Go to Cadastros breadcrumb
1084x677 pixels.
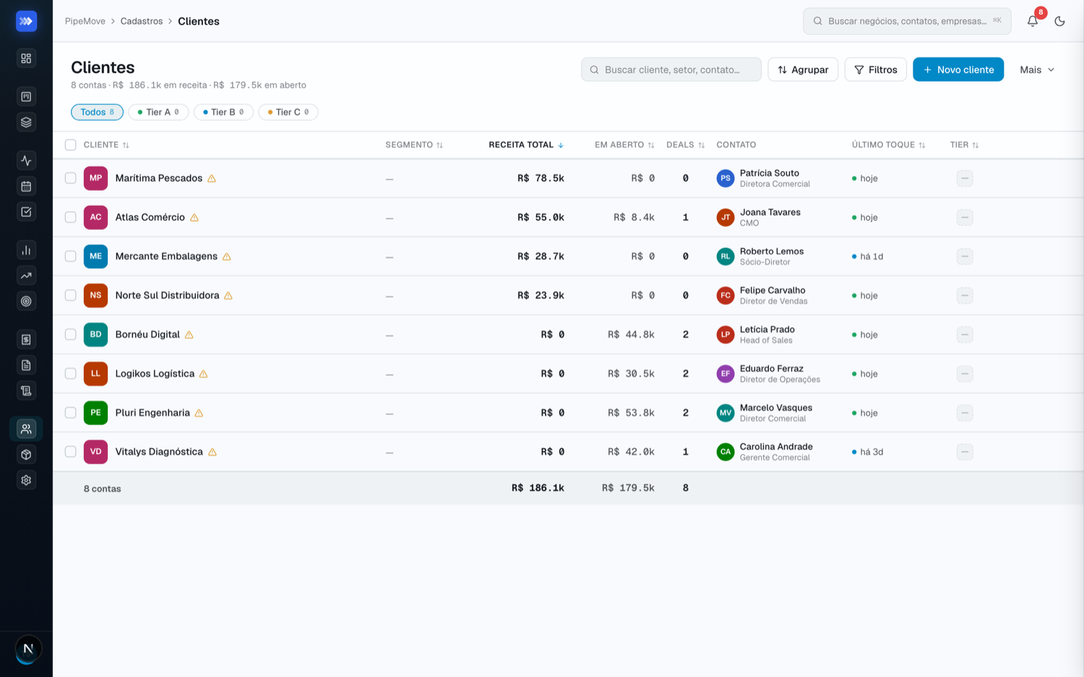[x=142, y=21]
